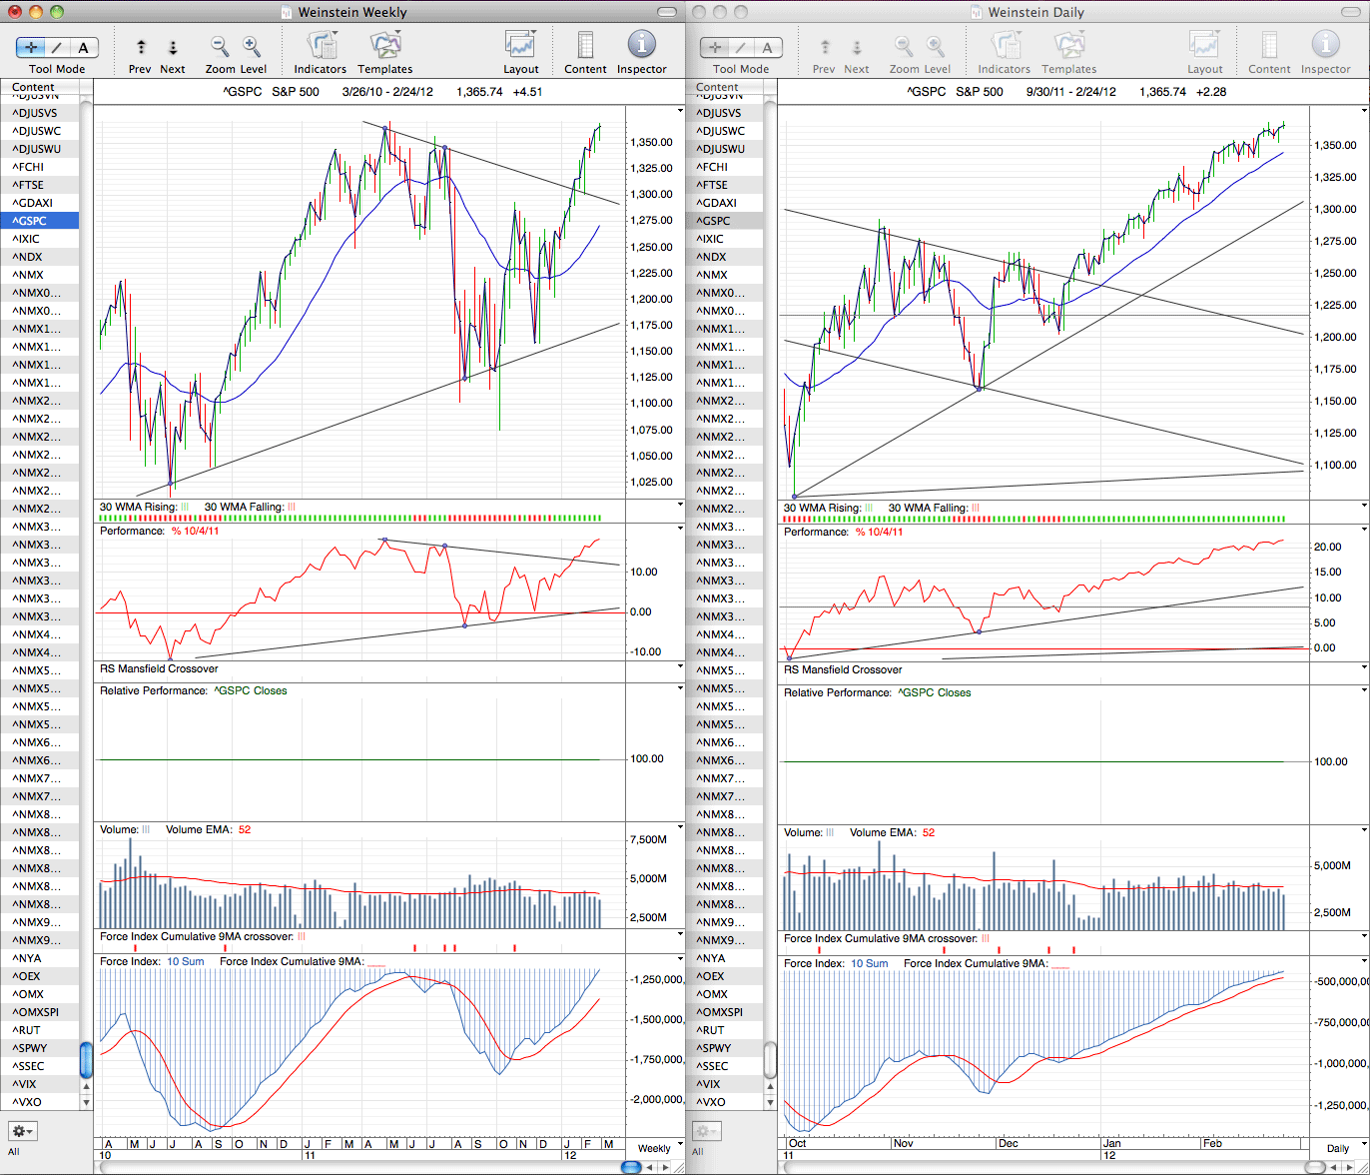Open Indicators menu in Weinstein Weekly toolbar
Image resolution: width=1370 pixels, height=1175 pixels.
click(321, 46)
